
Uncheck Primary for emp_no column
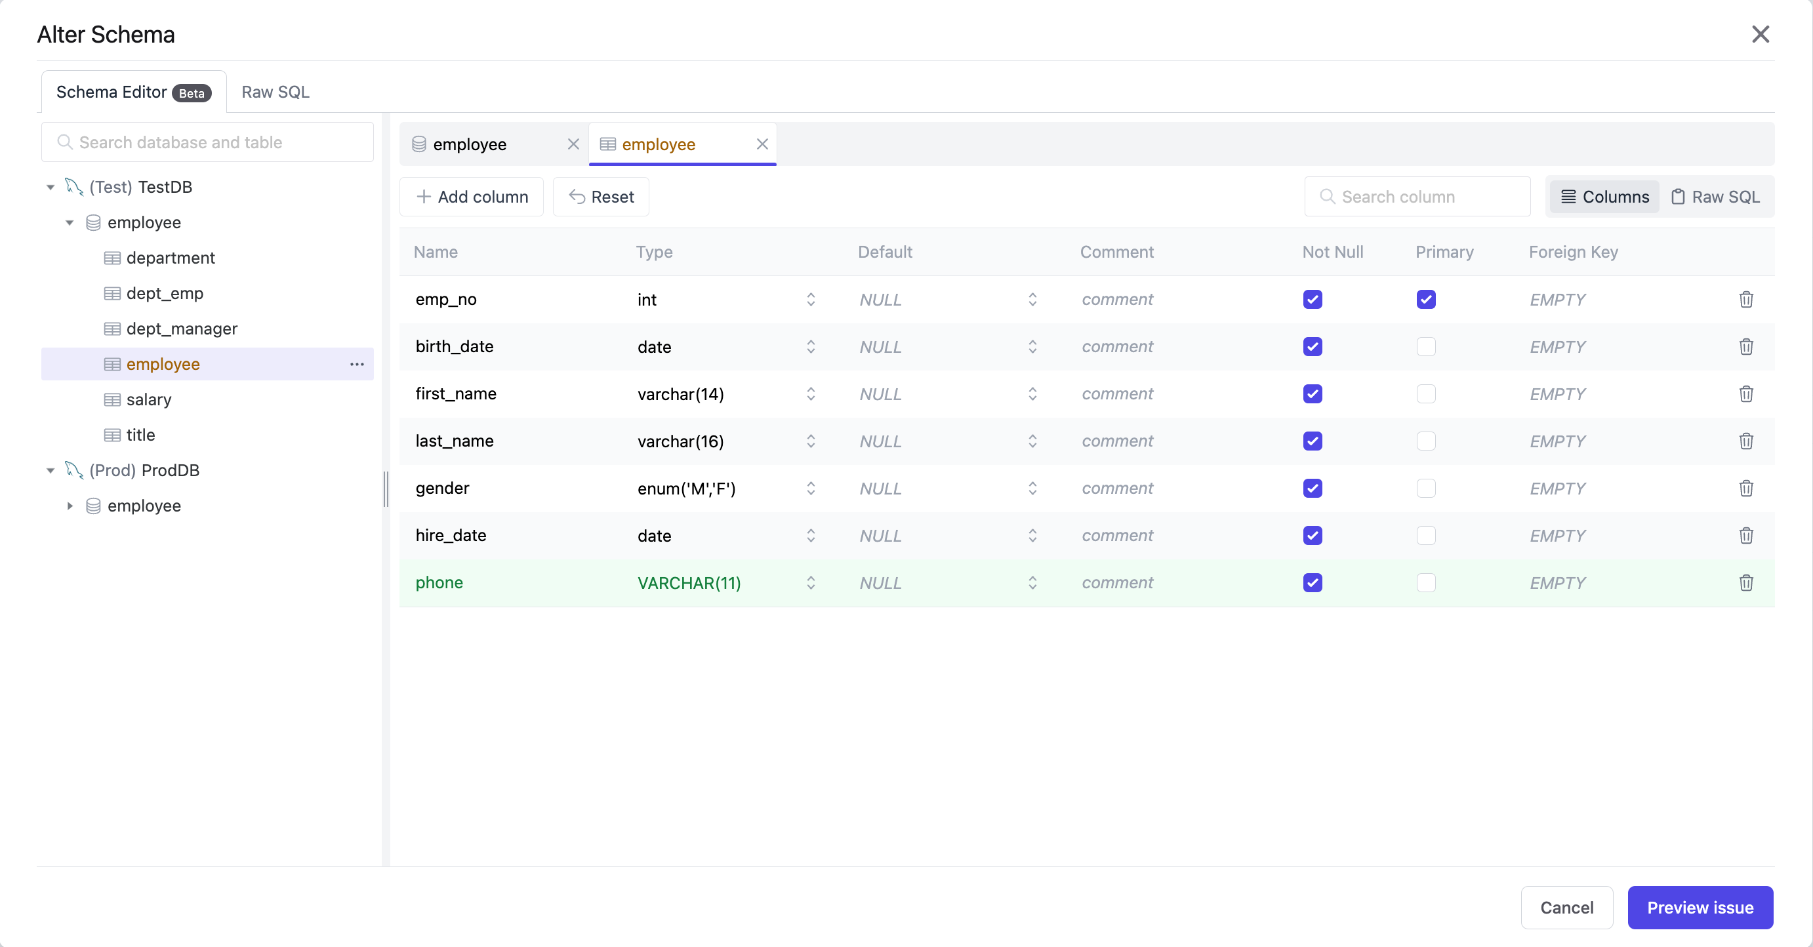[x=1426, y=299]
